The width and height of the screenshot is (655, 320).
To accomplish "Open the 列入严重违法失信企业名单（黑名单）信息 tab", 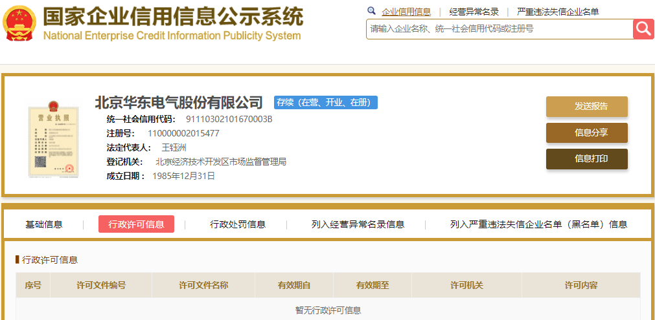I will pos(539,224).
